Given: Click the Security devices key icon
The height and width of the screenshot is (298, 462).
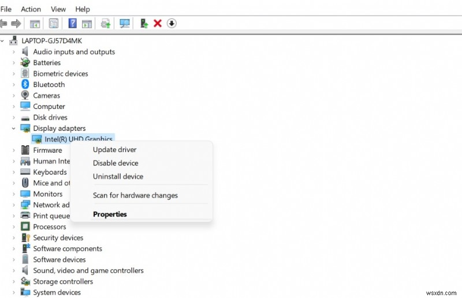Looking at the screenshot, I should [x=25, y=237].
